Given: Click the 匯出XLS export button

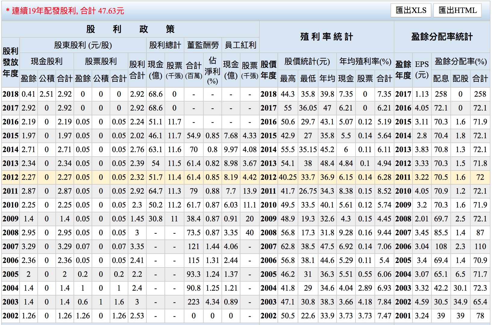Looking at the screenshot, I should pos(411,11).
